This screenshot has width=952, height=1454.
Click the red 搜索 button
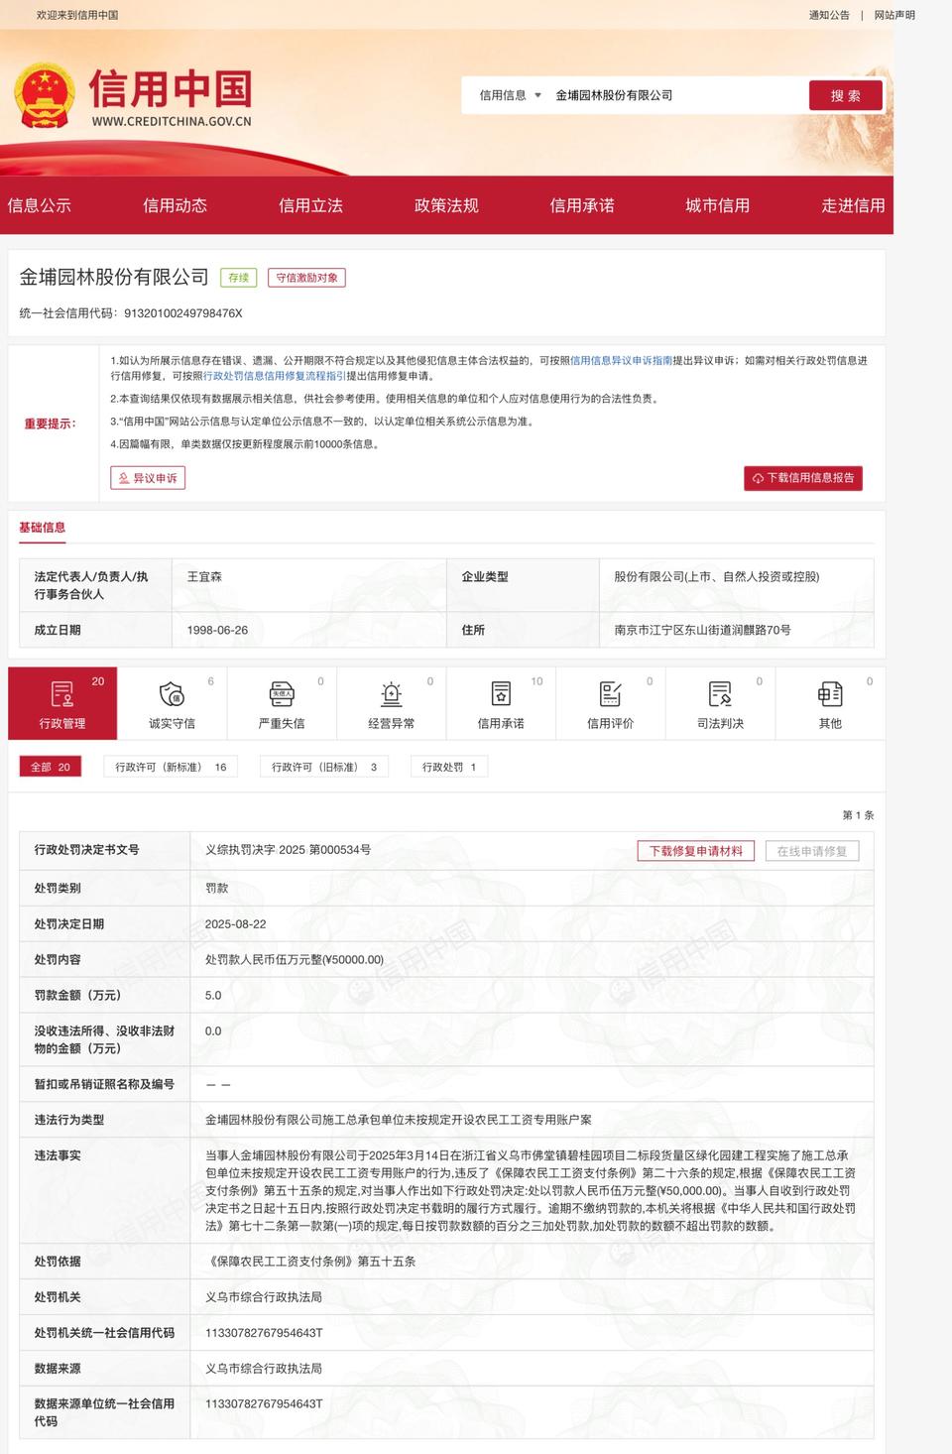(845, 96)
